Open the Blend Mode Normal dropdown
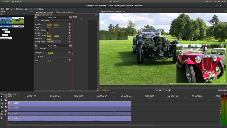 coord(53,42)
